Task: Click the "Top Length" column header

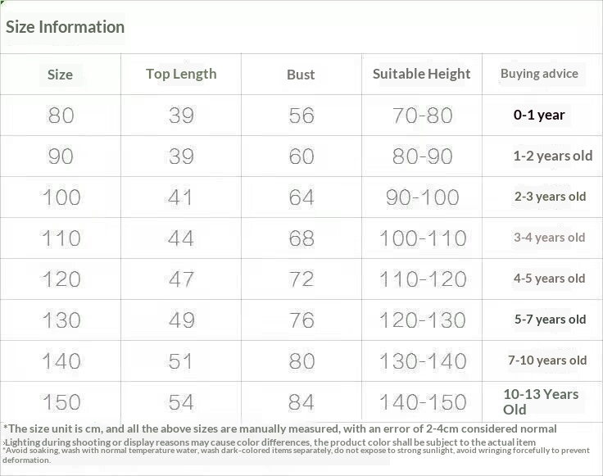Action: tap(181, 74)
